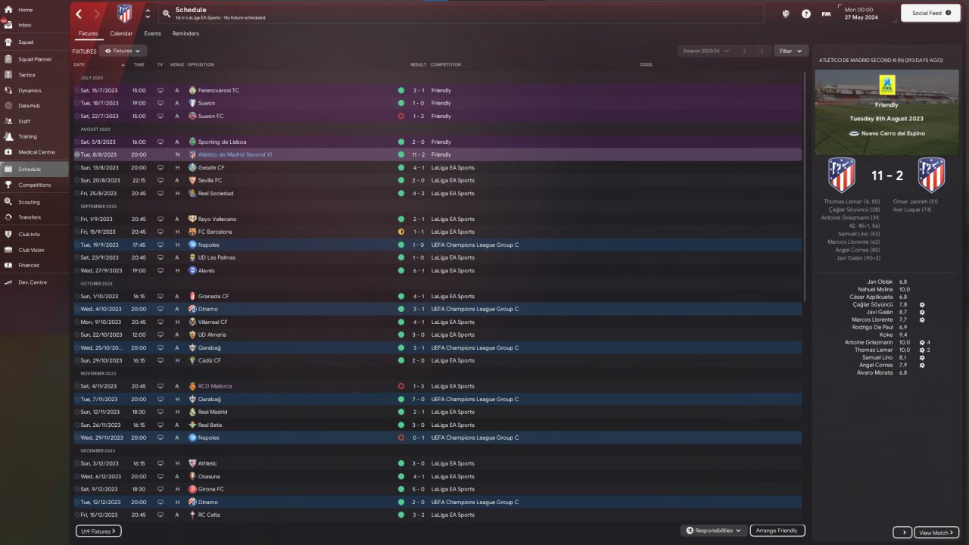The image size is (969, 545).
Task: Switch to the Reminders tab
Action: coord(185,33)
